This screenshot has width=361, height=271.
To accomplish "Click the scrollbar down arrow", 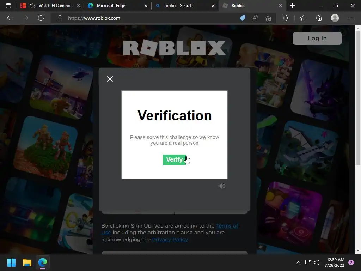I will 358,251.
